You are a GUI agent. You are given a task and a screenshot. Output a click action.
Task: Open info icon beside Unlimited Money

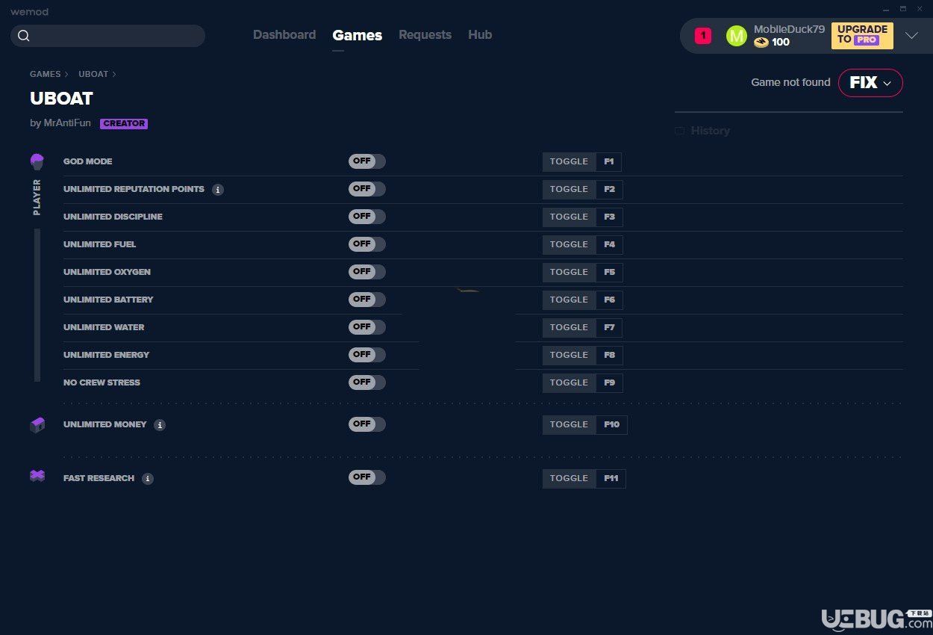point(160,425)
